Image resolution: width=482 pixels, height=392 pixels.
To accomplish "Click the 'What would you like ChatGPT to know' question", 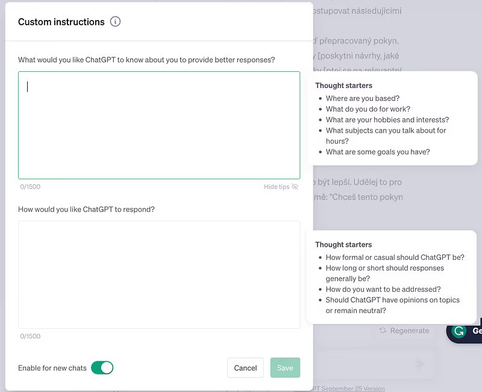I will coord(146,60).
